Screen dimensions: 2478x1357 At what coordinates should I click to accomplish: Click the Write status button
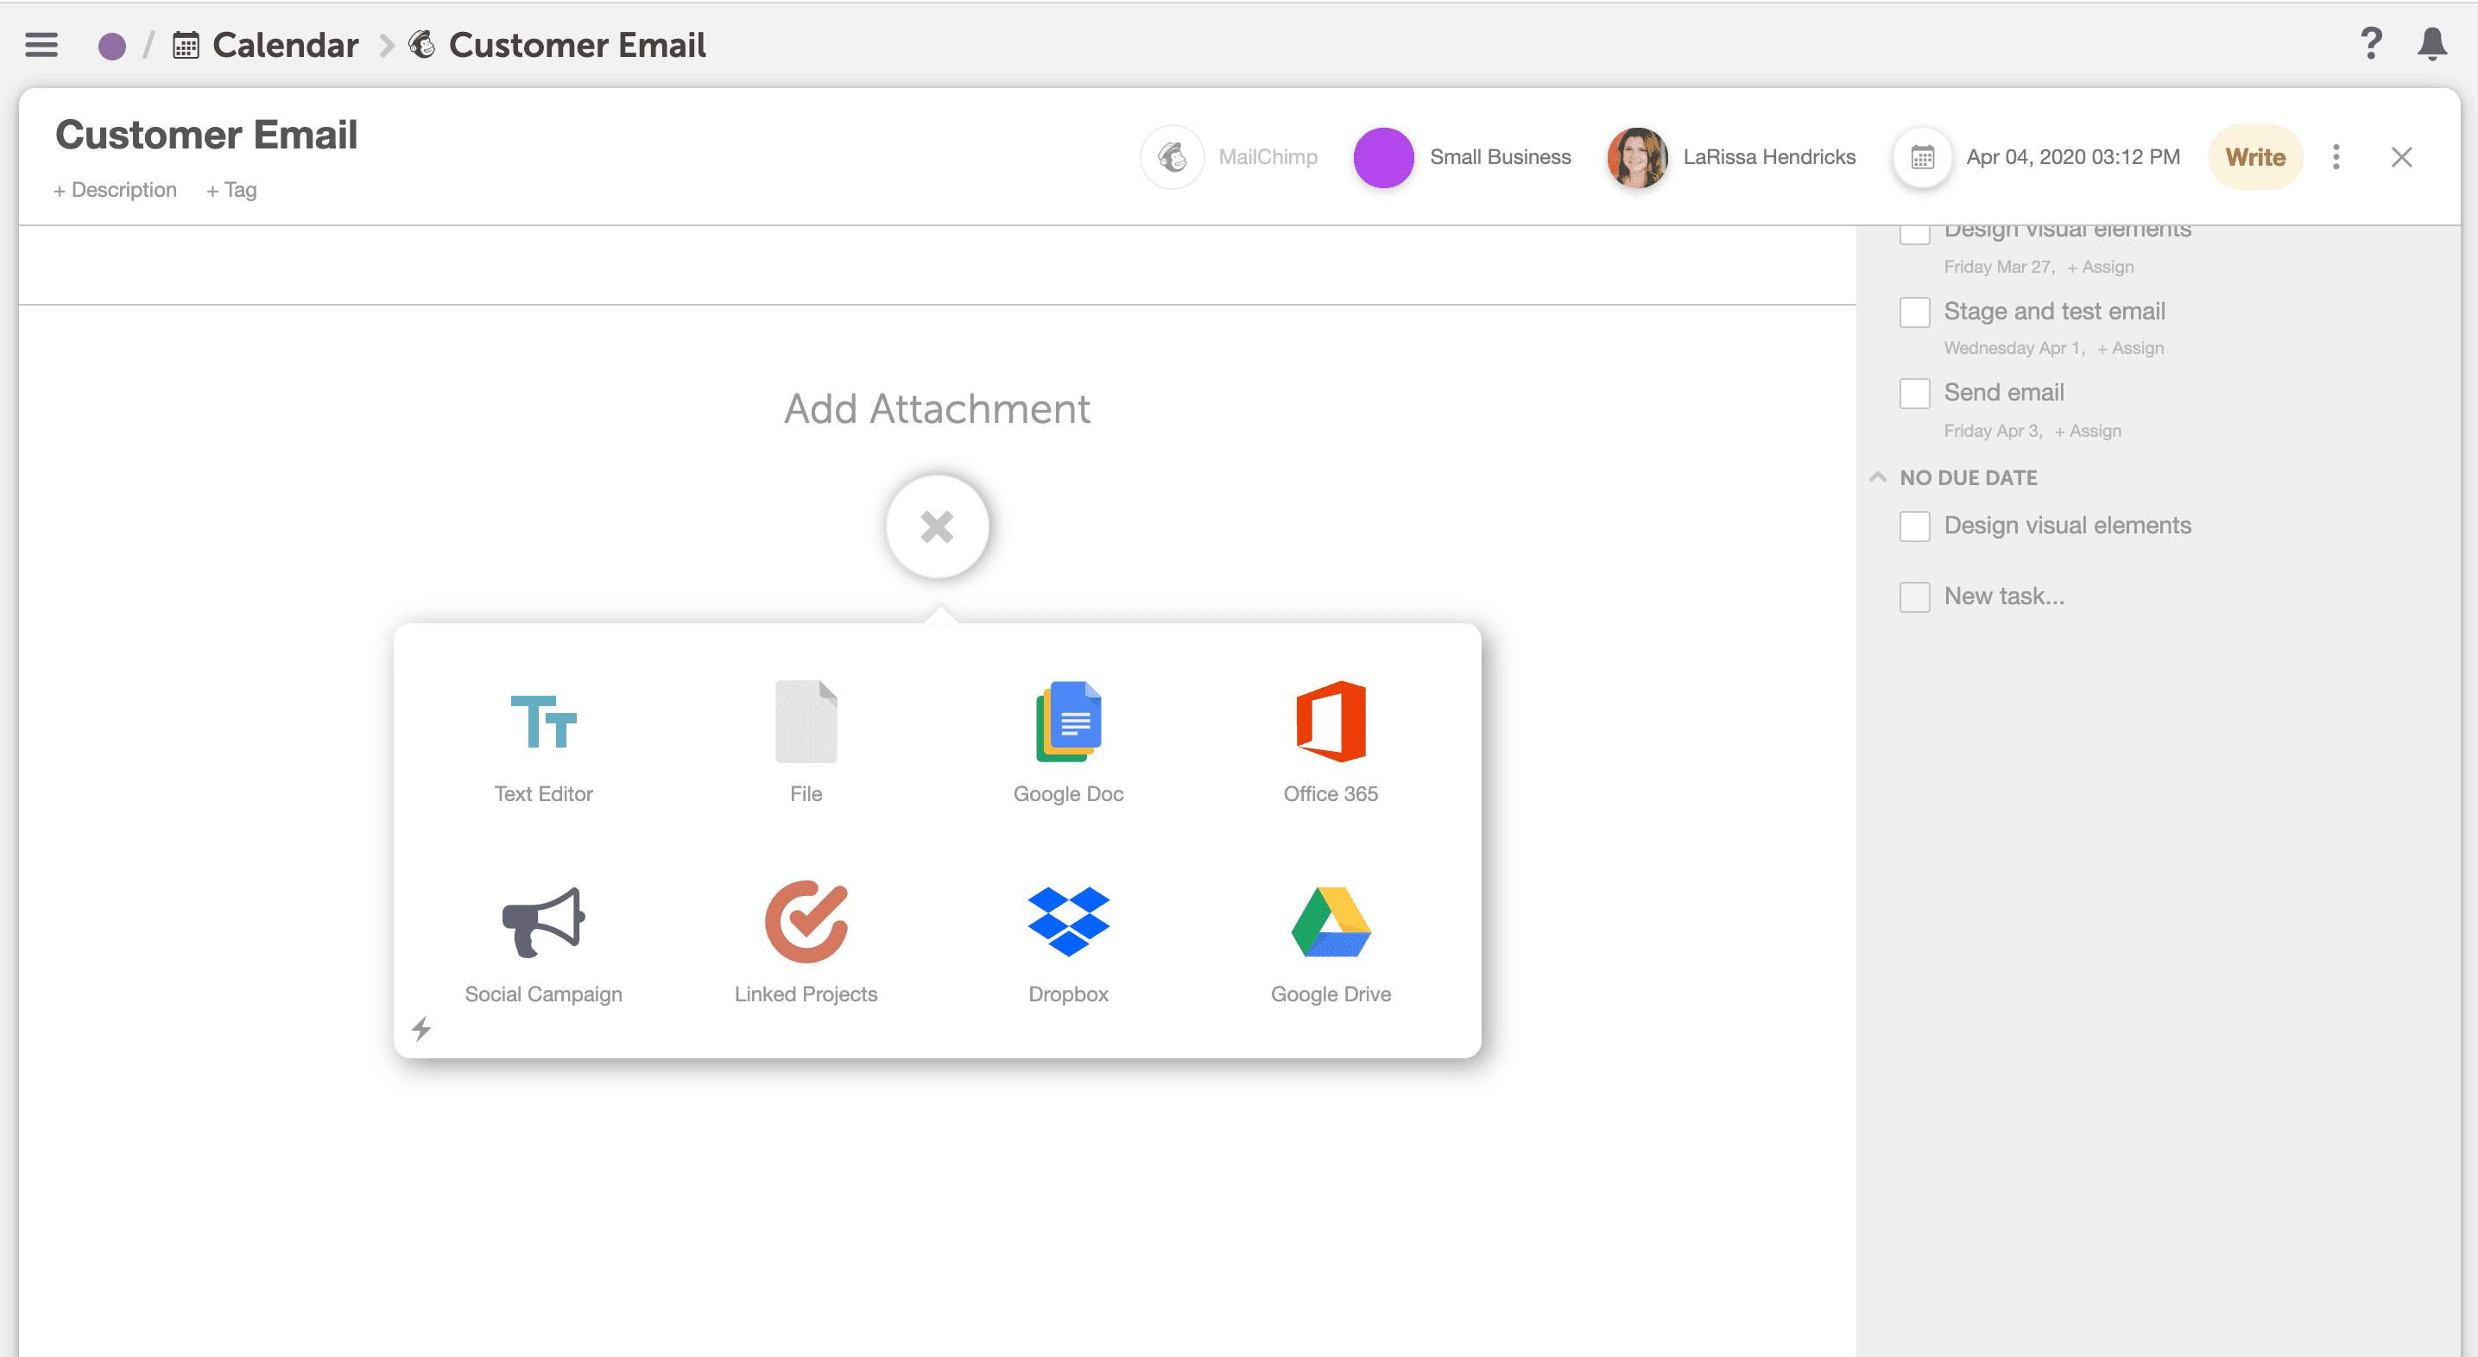2255,157
